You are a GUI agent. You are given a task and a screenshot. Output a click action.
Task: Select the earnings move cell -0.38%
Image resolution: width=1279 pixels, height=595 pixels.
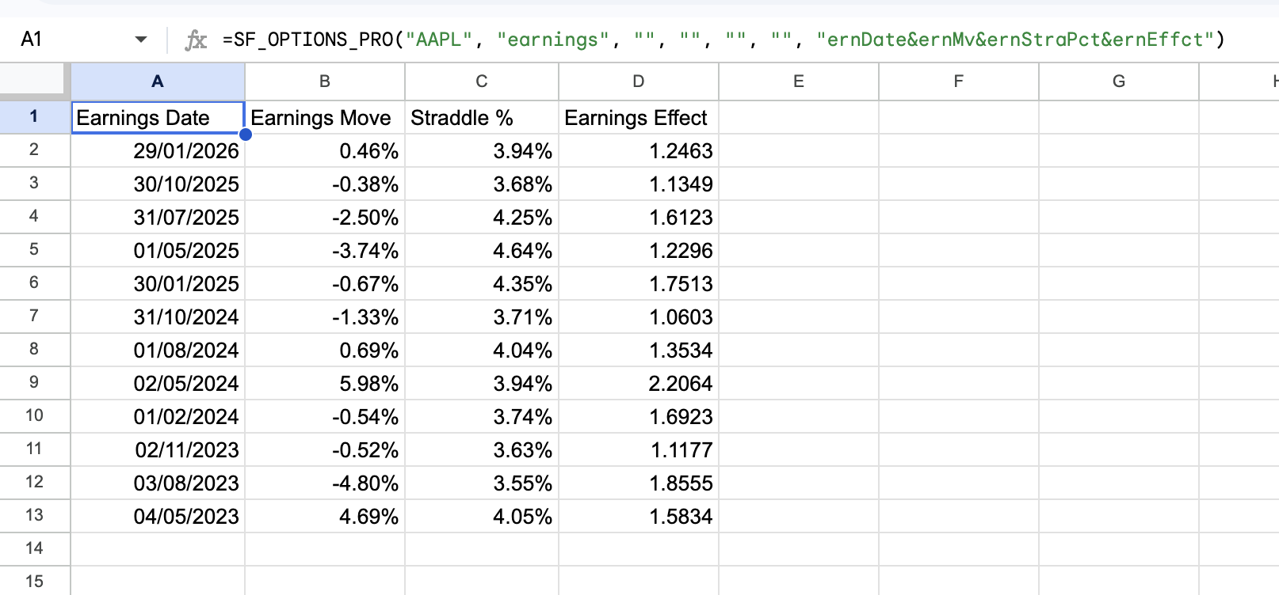point(325,184)
